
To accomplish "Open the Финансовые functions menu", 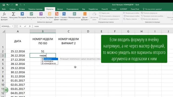I will tap(31, 16).
